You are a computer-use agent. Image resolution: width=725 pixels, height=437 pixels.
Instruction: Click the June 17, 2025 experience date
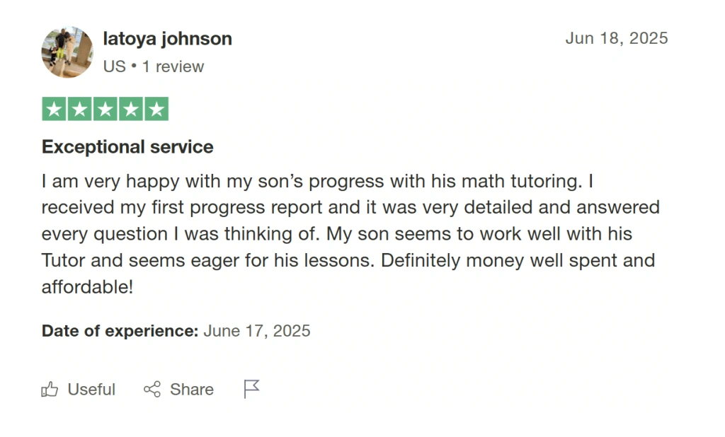[257, 331]
